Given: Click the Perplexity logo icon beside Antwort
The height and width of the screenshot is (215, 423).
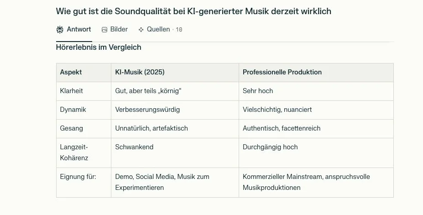Looking at the screenshot, I should [60, 29].
